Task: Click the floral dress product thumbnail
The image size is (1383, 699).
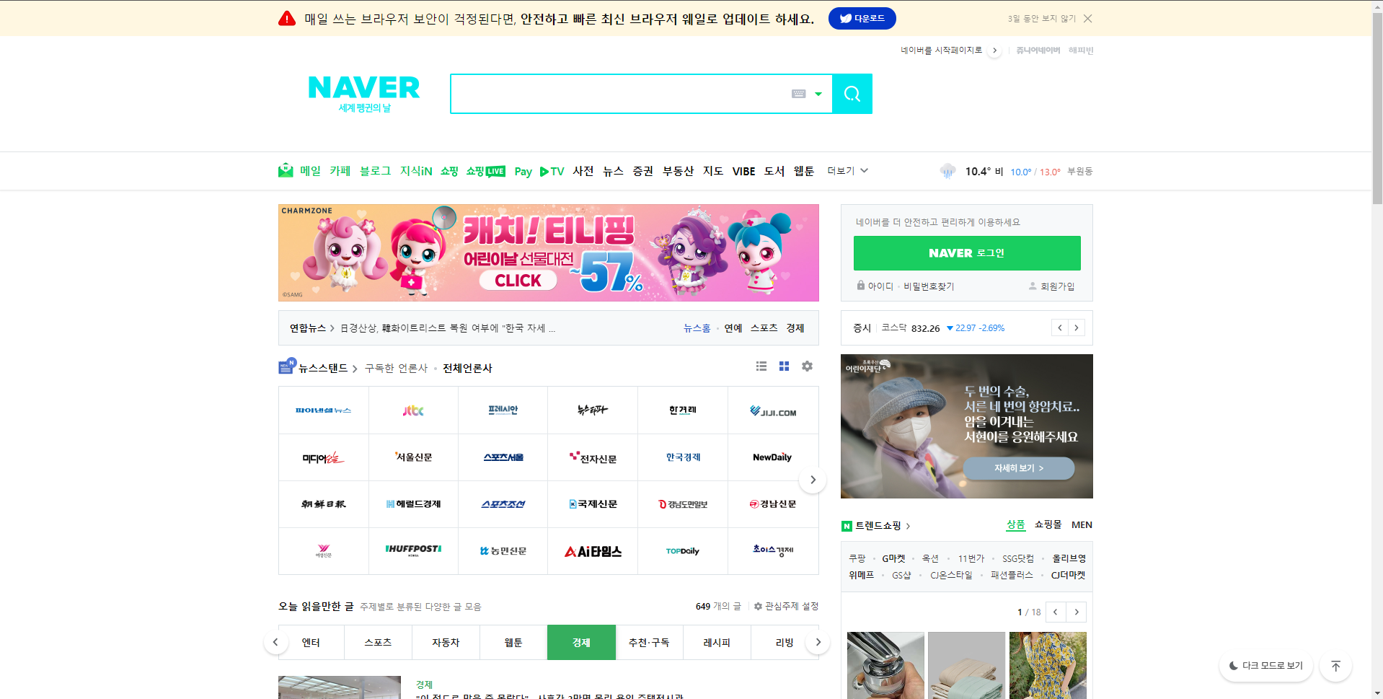Action: (x=1048, y=665)
